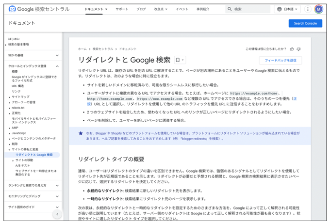Expand the 削除 tree item
This screenshot has width=330, height=224.
coord(9,144)
